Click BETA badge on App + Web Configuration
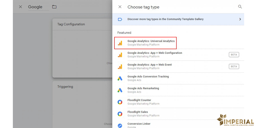Viewport: 257px width, 128px height. (x=234, y=55)
